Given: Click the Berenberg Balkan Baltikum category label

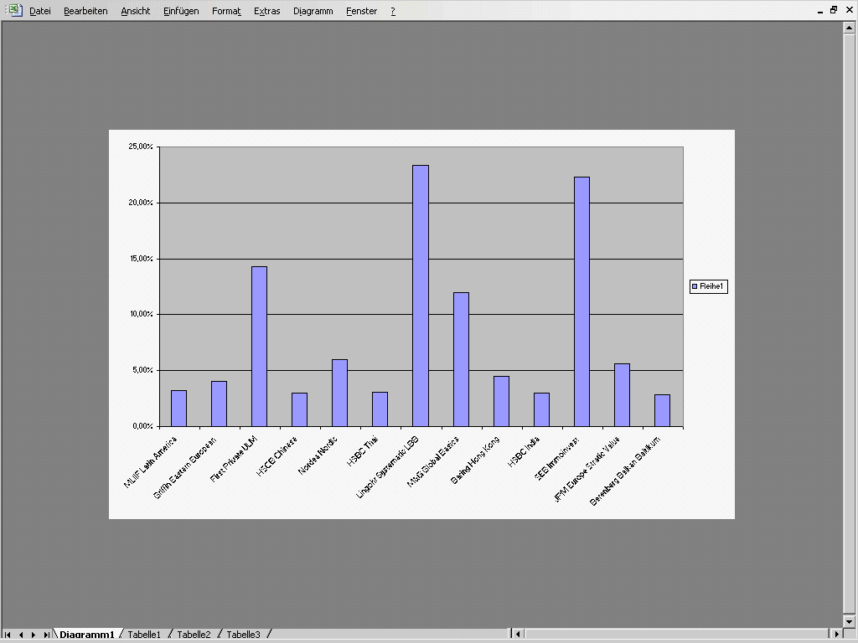Looking at the screenshot, I should pos(625,471).
